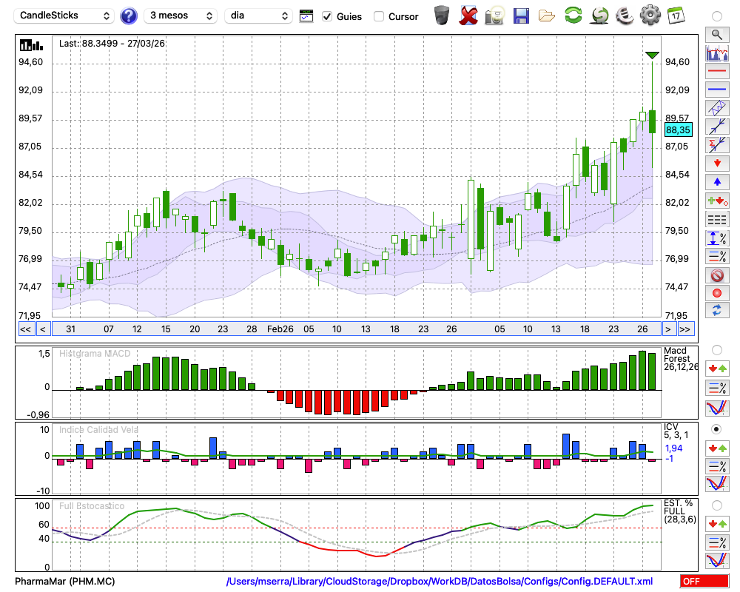Click the '<<' jump backward button
Image resolution: width=740 pixels, height=592 pixels.
pyautogui.click(x=25, y=329)
